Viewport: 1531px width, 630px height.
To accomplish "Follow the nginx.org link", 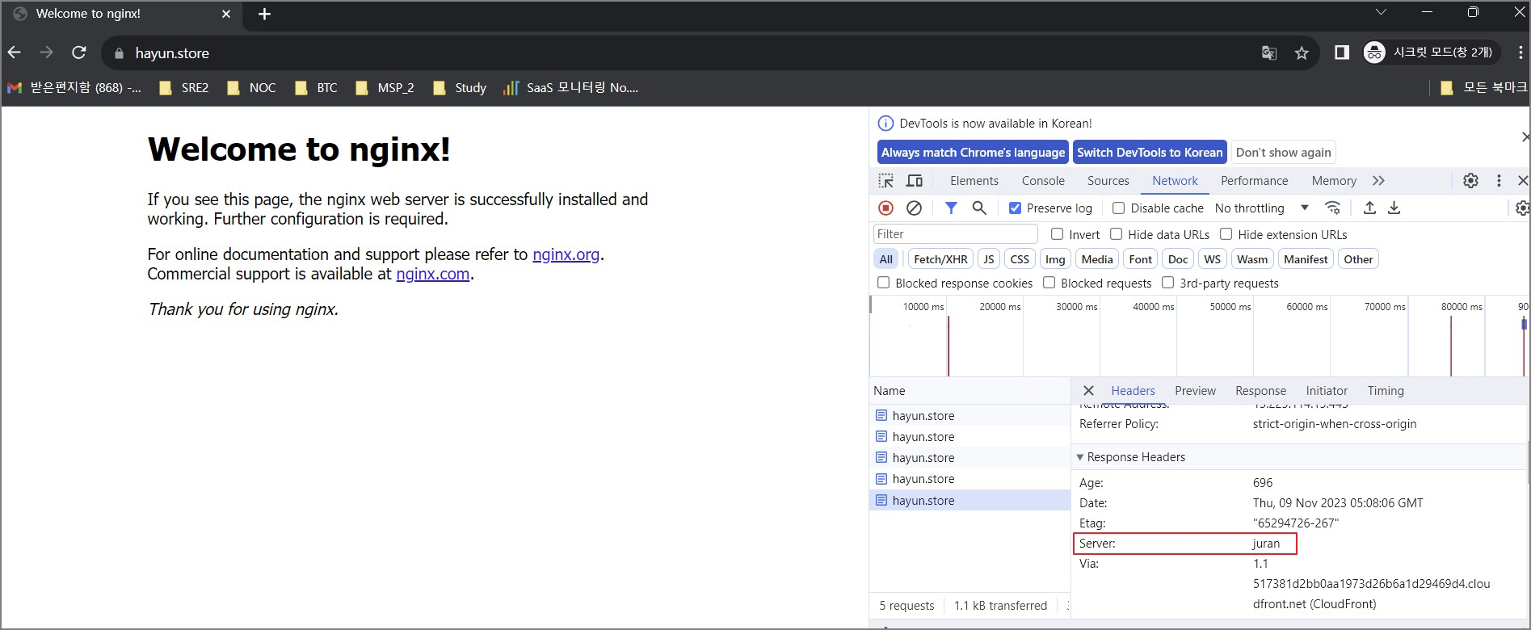I will 566,254.
